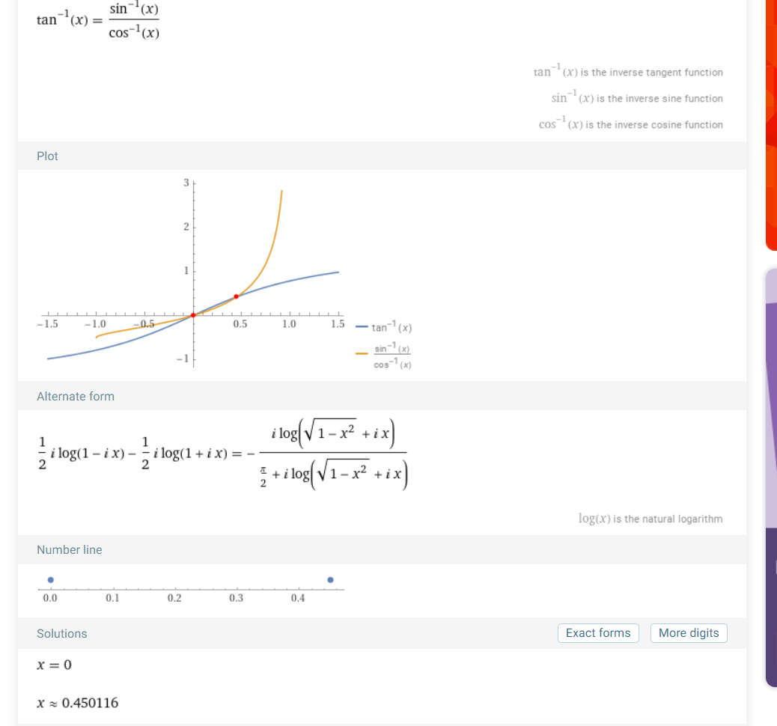Click the Solutions section heading
The width and height of the screenshot is (777, 726).
62,633
